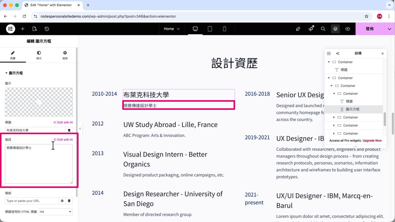The height and width of the screenshot is (222, 395).
Task: Expand publish options arrow beside 發佈
Action: [x=389, y=29]
